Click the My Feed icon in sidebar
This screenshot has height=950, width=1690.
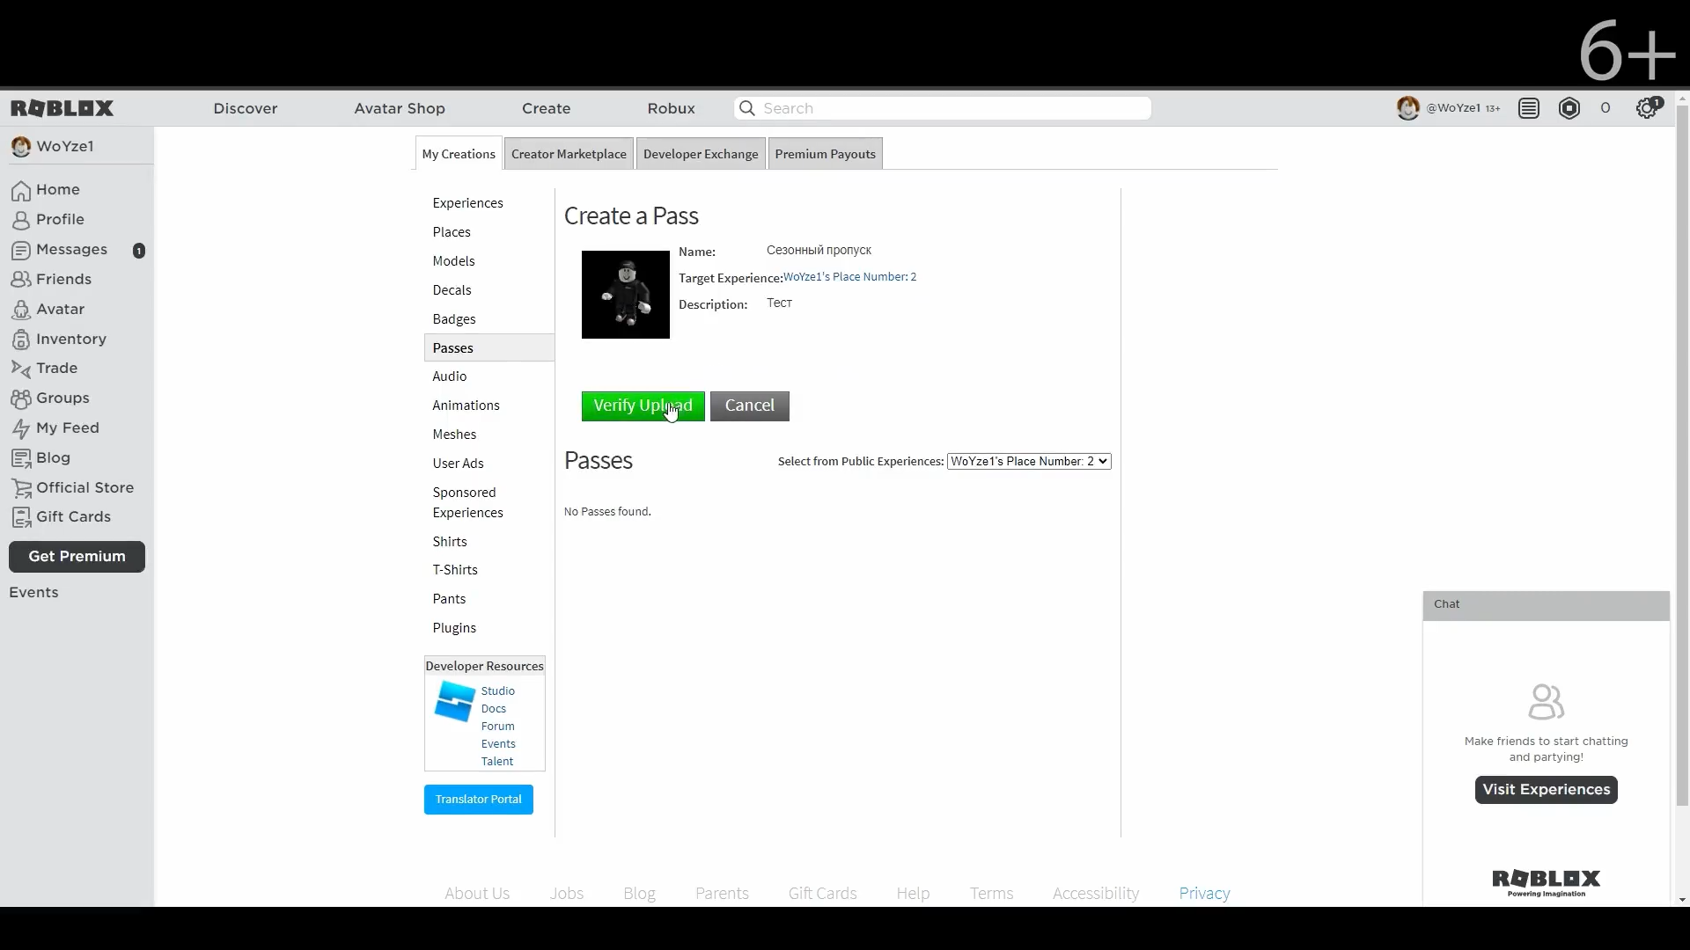[21, 428]
